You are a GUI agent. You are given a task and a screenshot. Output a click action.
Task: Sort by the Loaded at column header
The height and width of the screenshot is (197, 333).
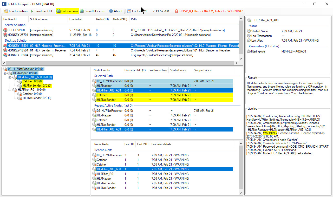click(81, 19)
